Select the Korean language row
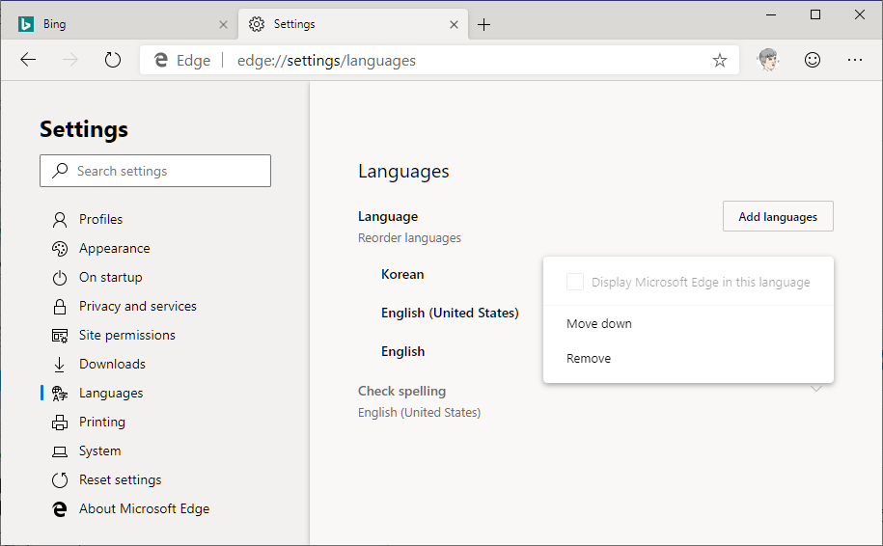This screenshot has width=883, height=546. coord(402,274)
